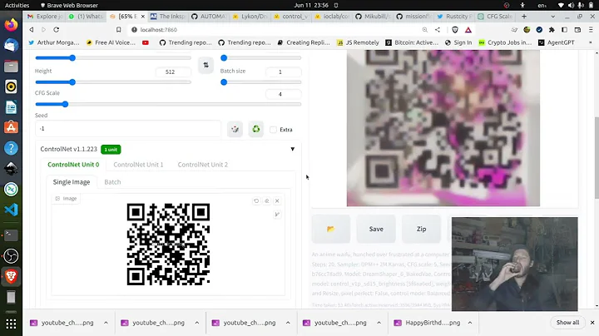Open Terminal from the dock
This screenshot has height=336, width=599.
click(11, 235)
